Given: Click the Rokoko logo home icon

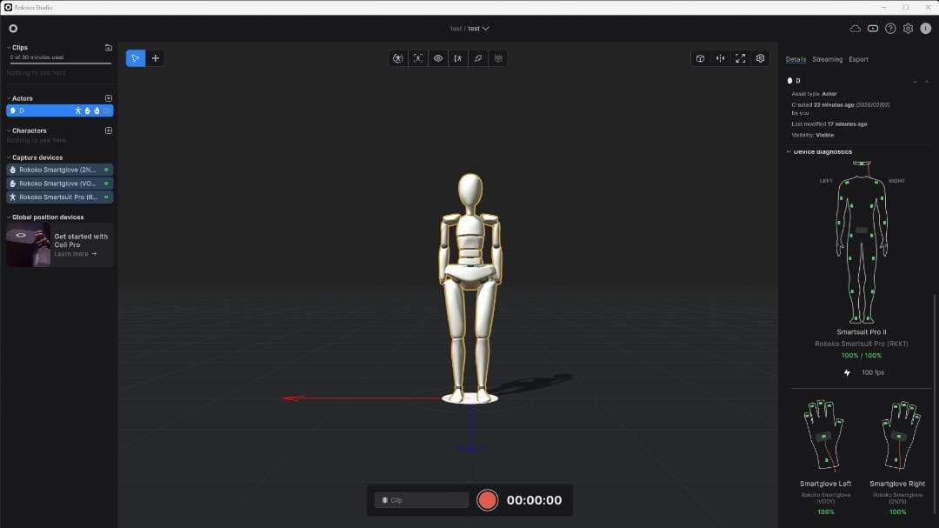Looking at the screenshot, I should coord(13,28).
